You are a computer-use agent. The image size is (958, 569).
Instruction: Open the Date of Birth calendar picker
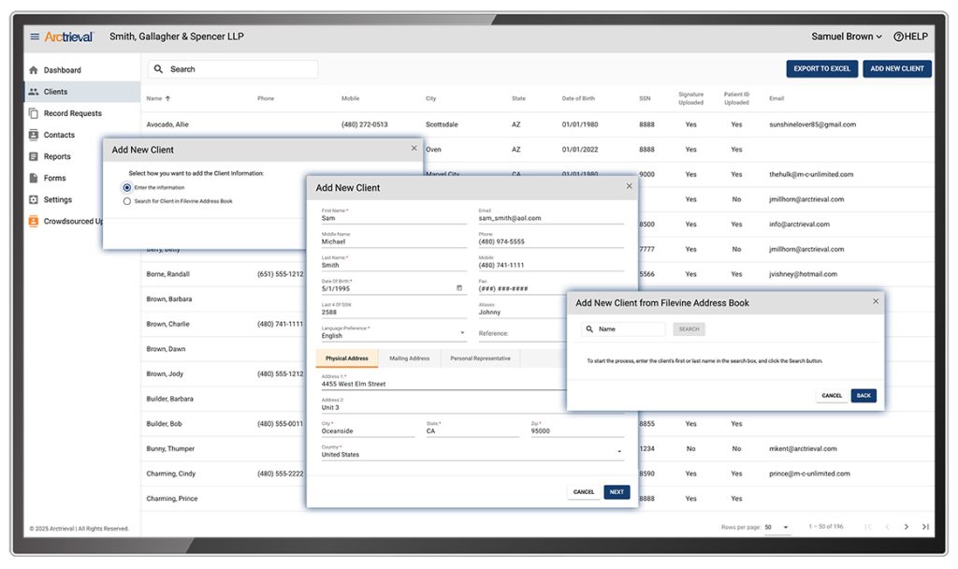point(459,288)
